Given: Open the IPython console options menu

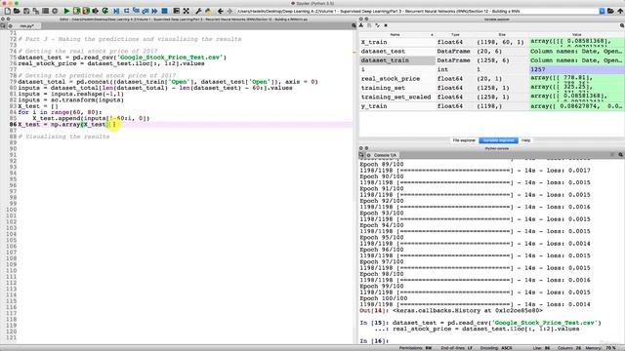Looking at the screenshot, I should point(621,155).
